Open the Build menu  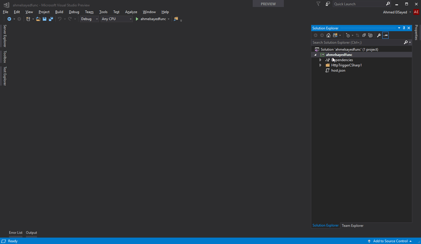(x=59, y=12)
